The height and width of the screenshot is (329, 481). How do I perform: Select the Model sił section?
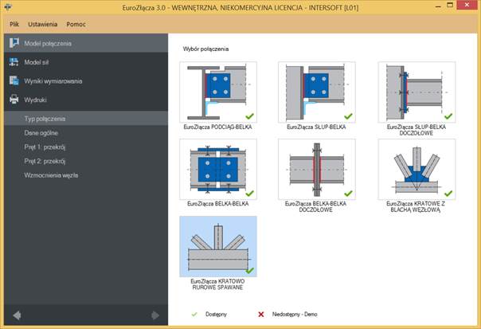click(x=86, y=62)
